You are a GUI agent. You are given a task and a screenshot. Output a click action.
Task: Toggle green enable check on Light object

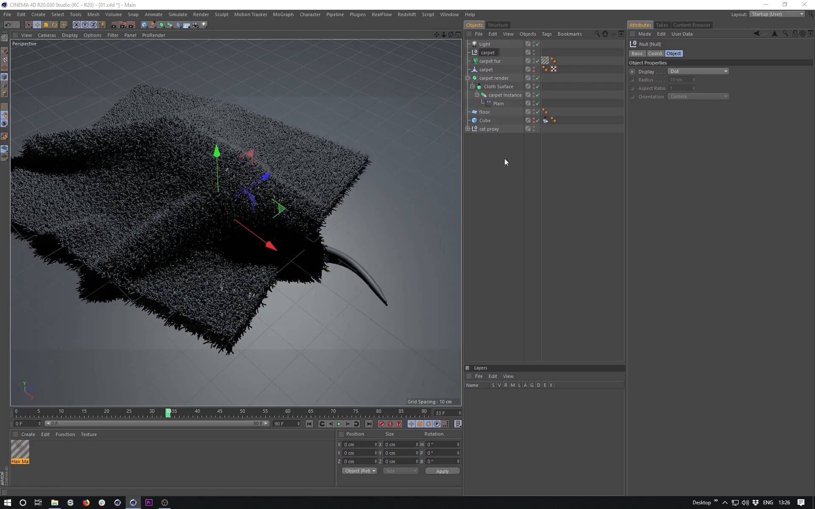click(x=537, y=44)
